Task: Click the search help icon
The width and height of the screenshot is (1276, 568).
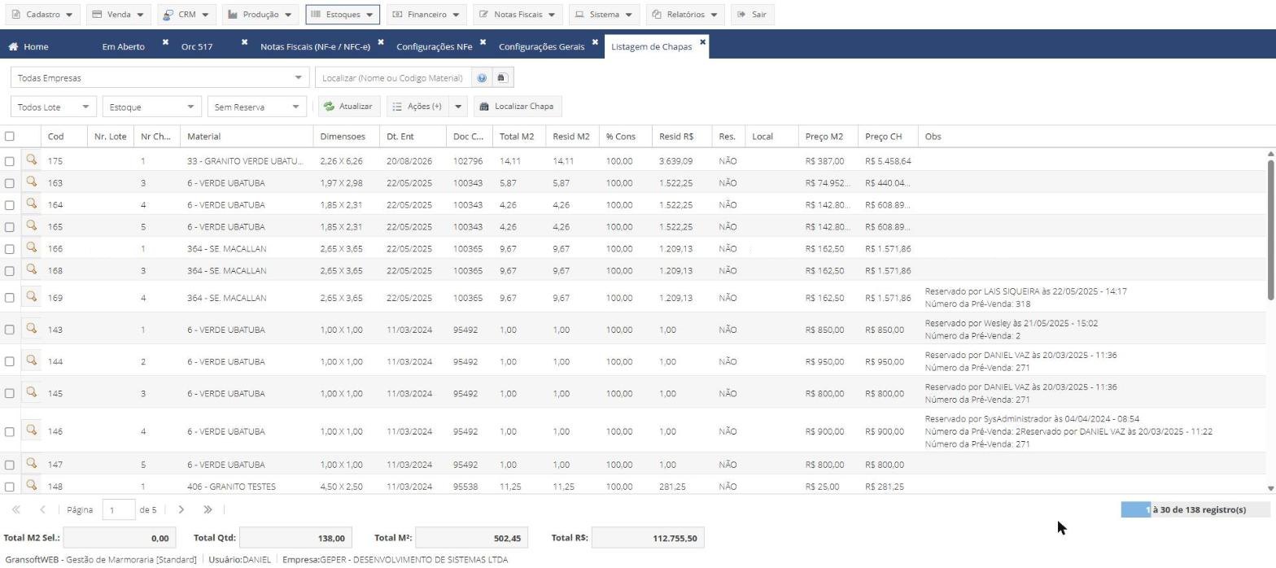Action: coord(482,78)
